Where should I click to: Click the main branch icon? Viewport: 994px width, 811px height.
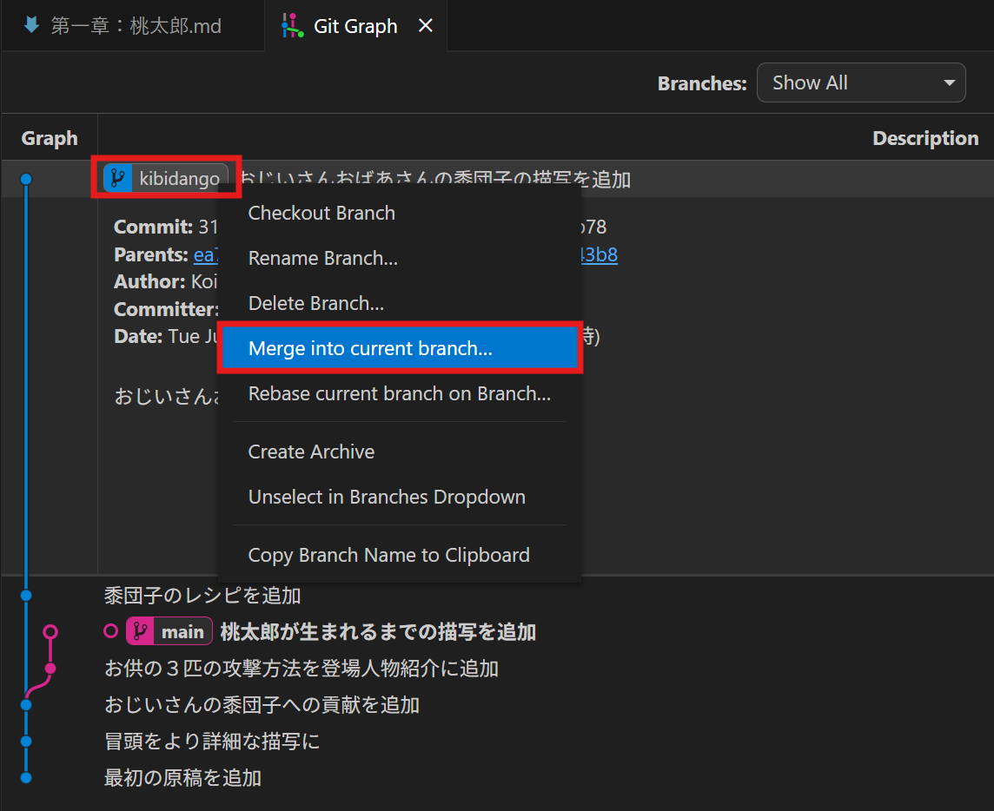[141, 631]
